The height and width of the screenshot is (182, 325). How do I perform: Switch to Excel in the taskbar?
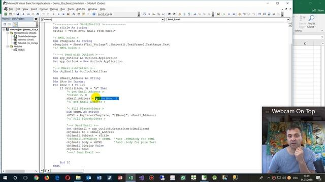click(131, 177)
